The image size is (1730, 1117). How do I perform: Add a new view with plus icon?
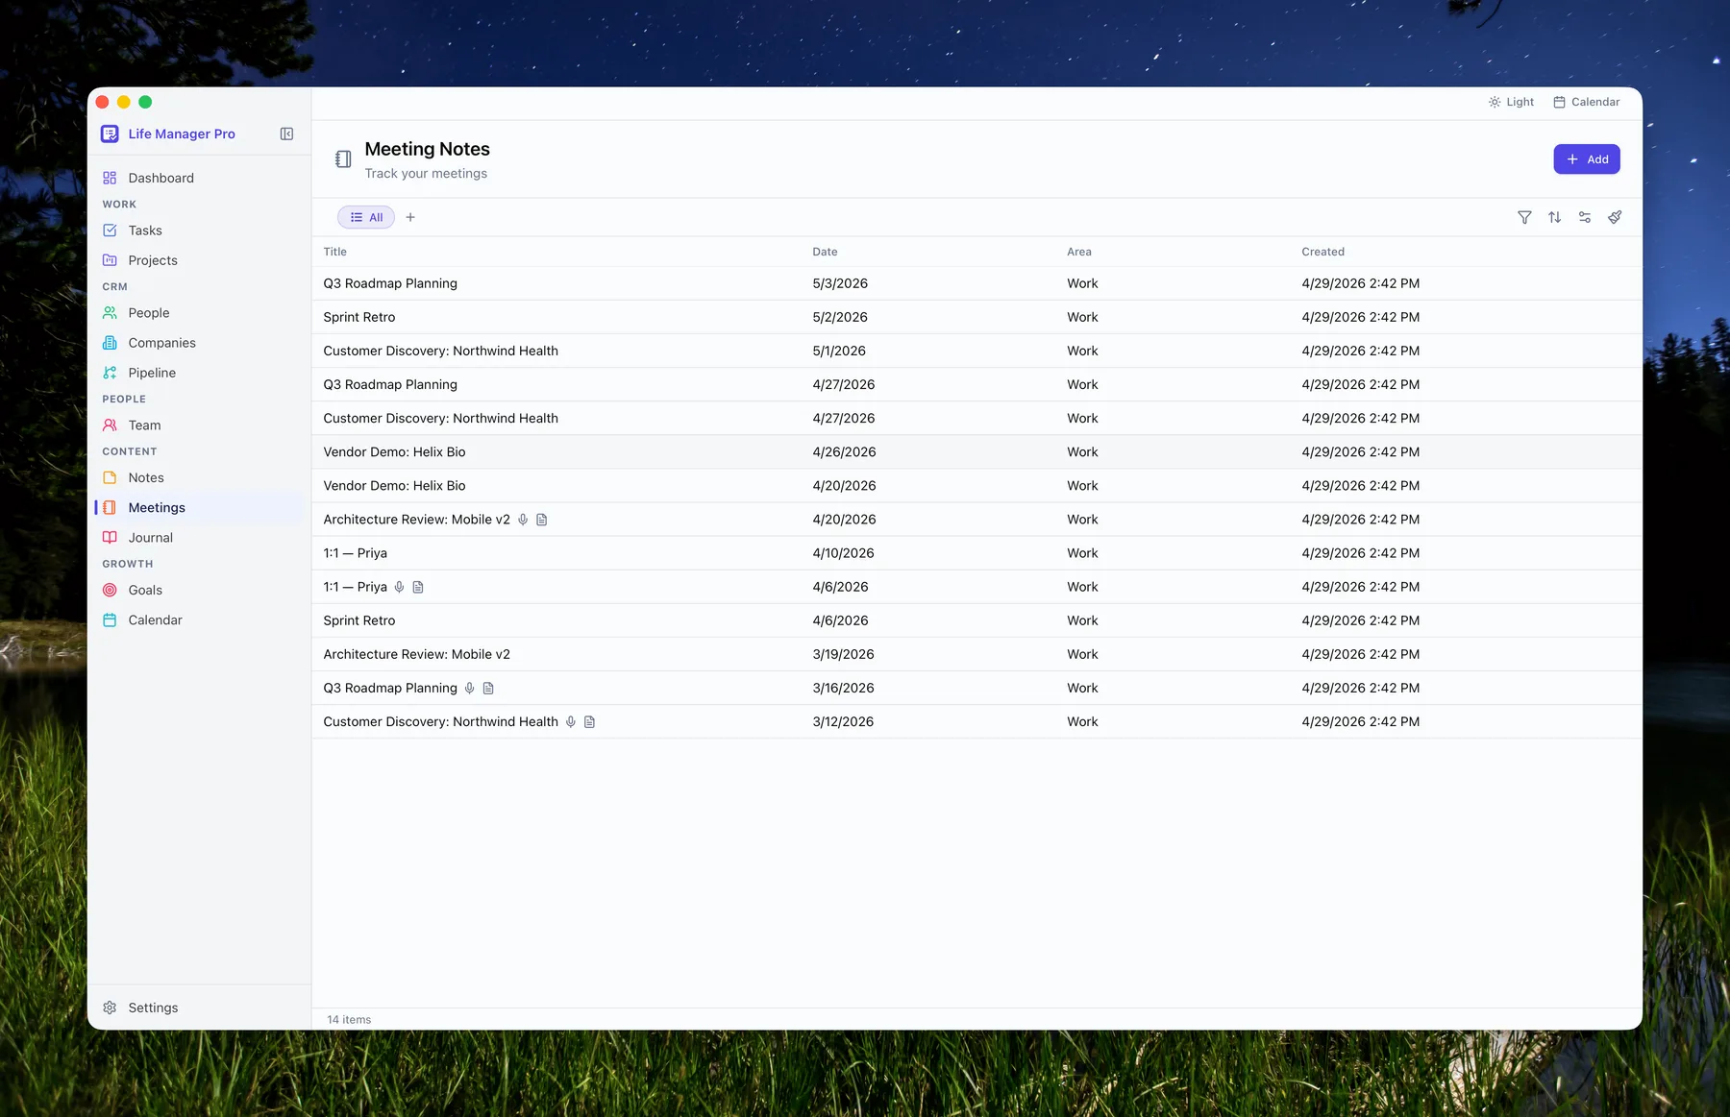(x=410, y=217)
